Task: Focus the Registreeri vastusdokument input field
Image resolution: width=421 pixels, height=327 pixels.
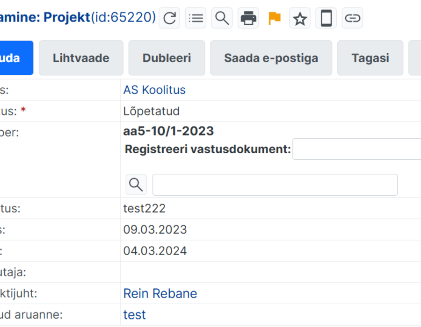Action: coord(357,149)
